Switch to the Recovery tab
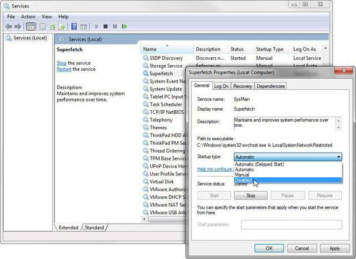 [x=242, y=86]
